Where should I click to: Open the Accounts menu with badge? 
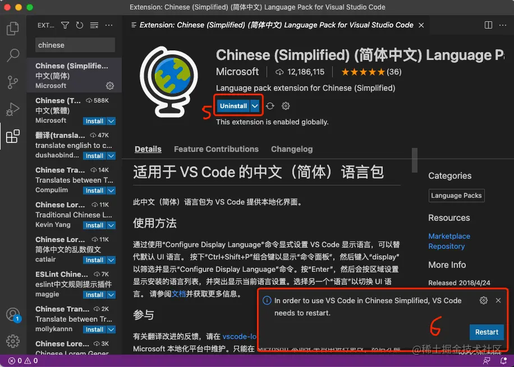pyautogui.click(x=13, y=315)
